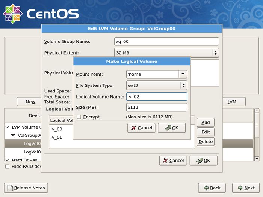
Task: Click the Logical Volume Name column header
Action: point(61,120)
